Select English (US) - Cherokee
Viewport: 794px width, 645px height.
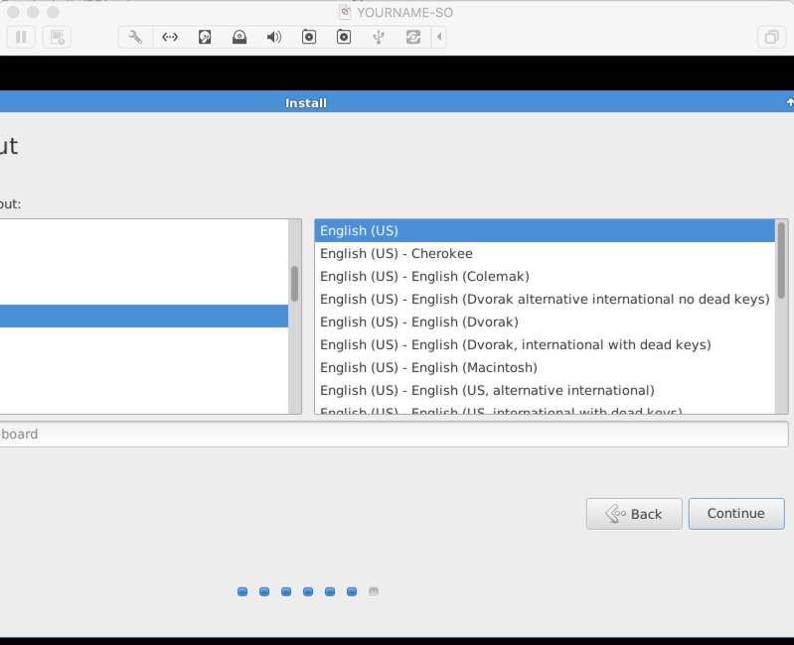(x=545, y=253)
